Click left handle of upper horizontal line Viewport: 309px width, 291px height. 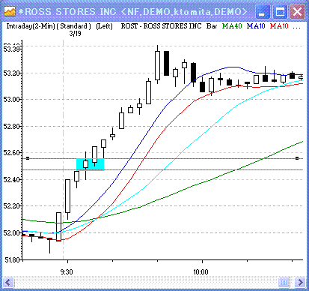coord(28,158)
